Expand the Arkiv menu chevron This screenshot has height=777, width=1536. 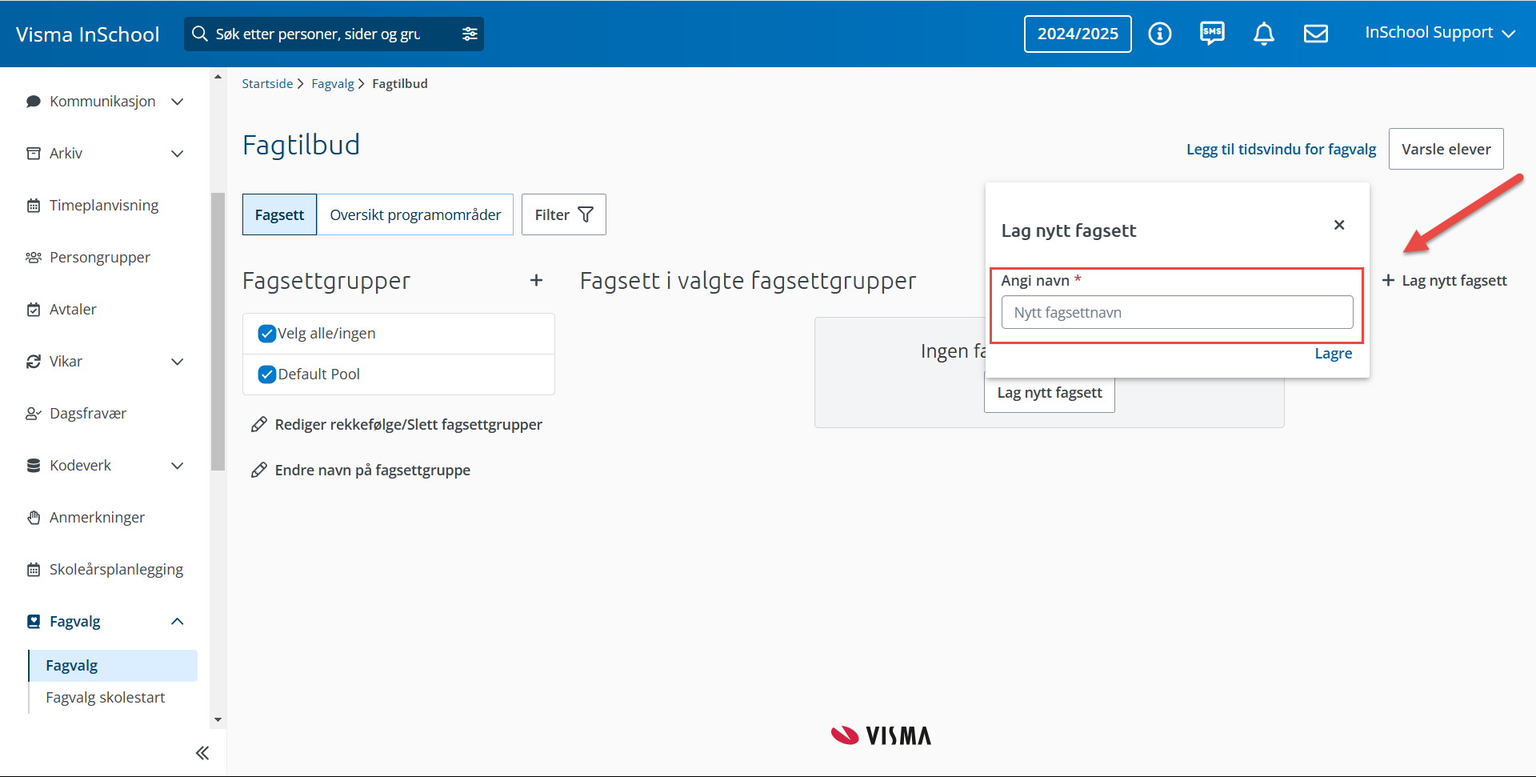tap(178, 154)
